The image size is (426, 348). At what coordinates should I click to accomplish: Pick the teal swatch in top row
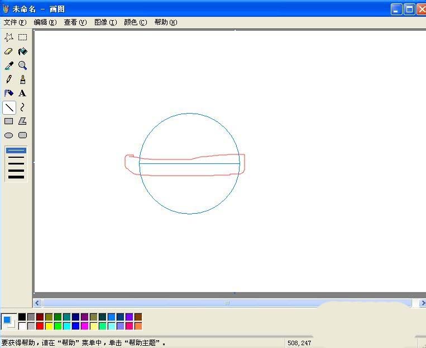coord(67,317)
